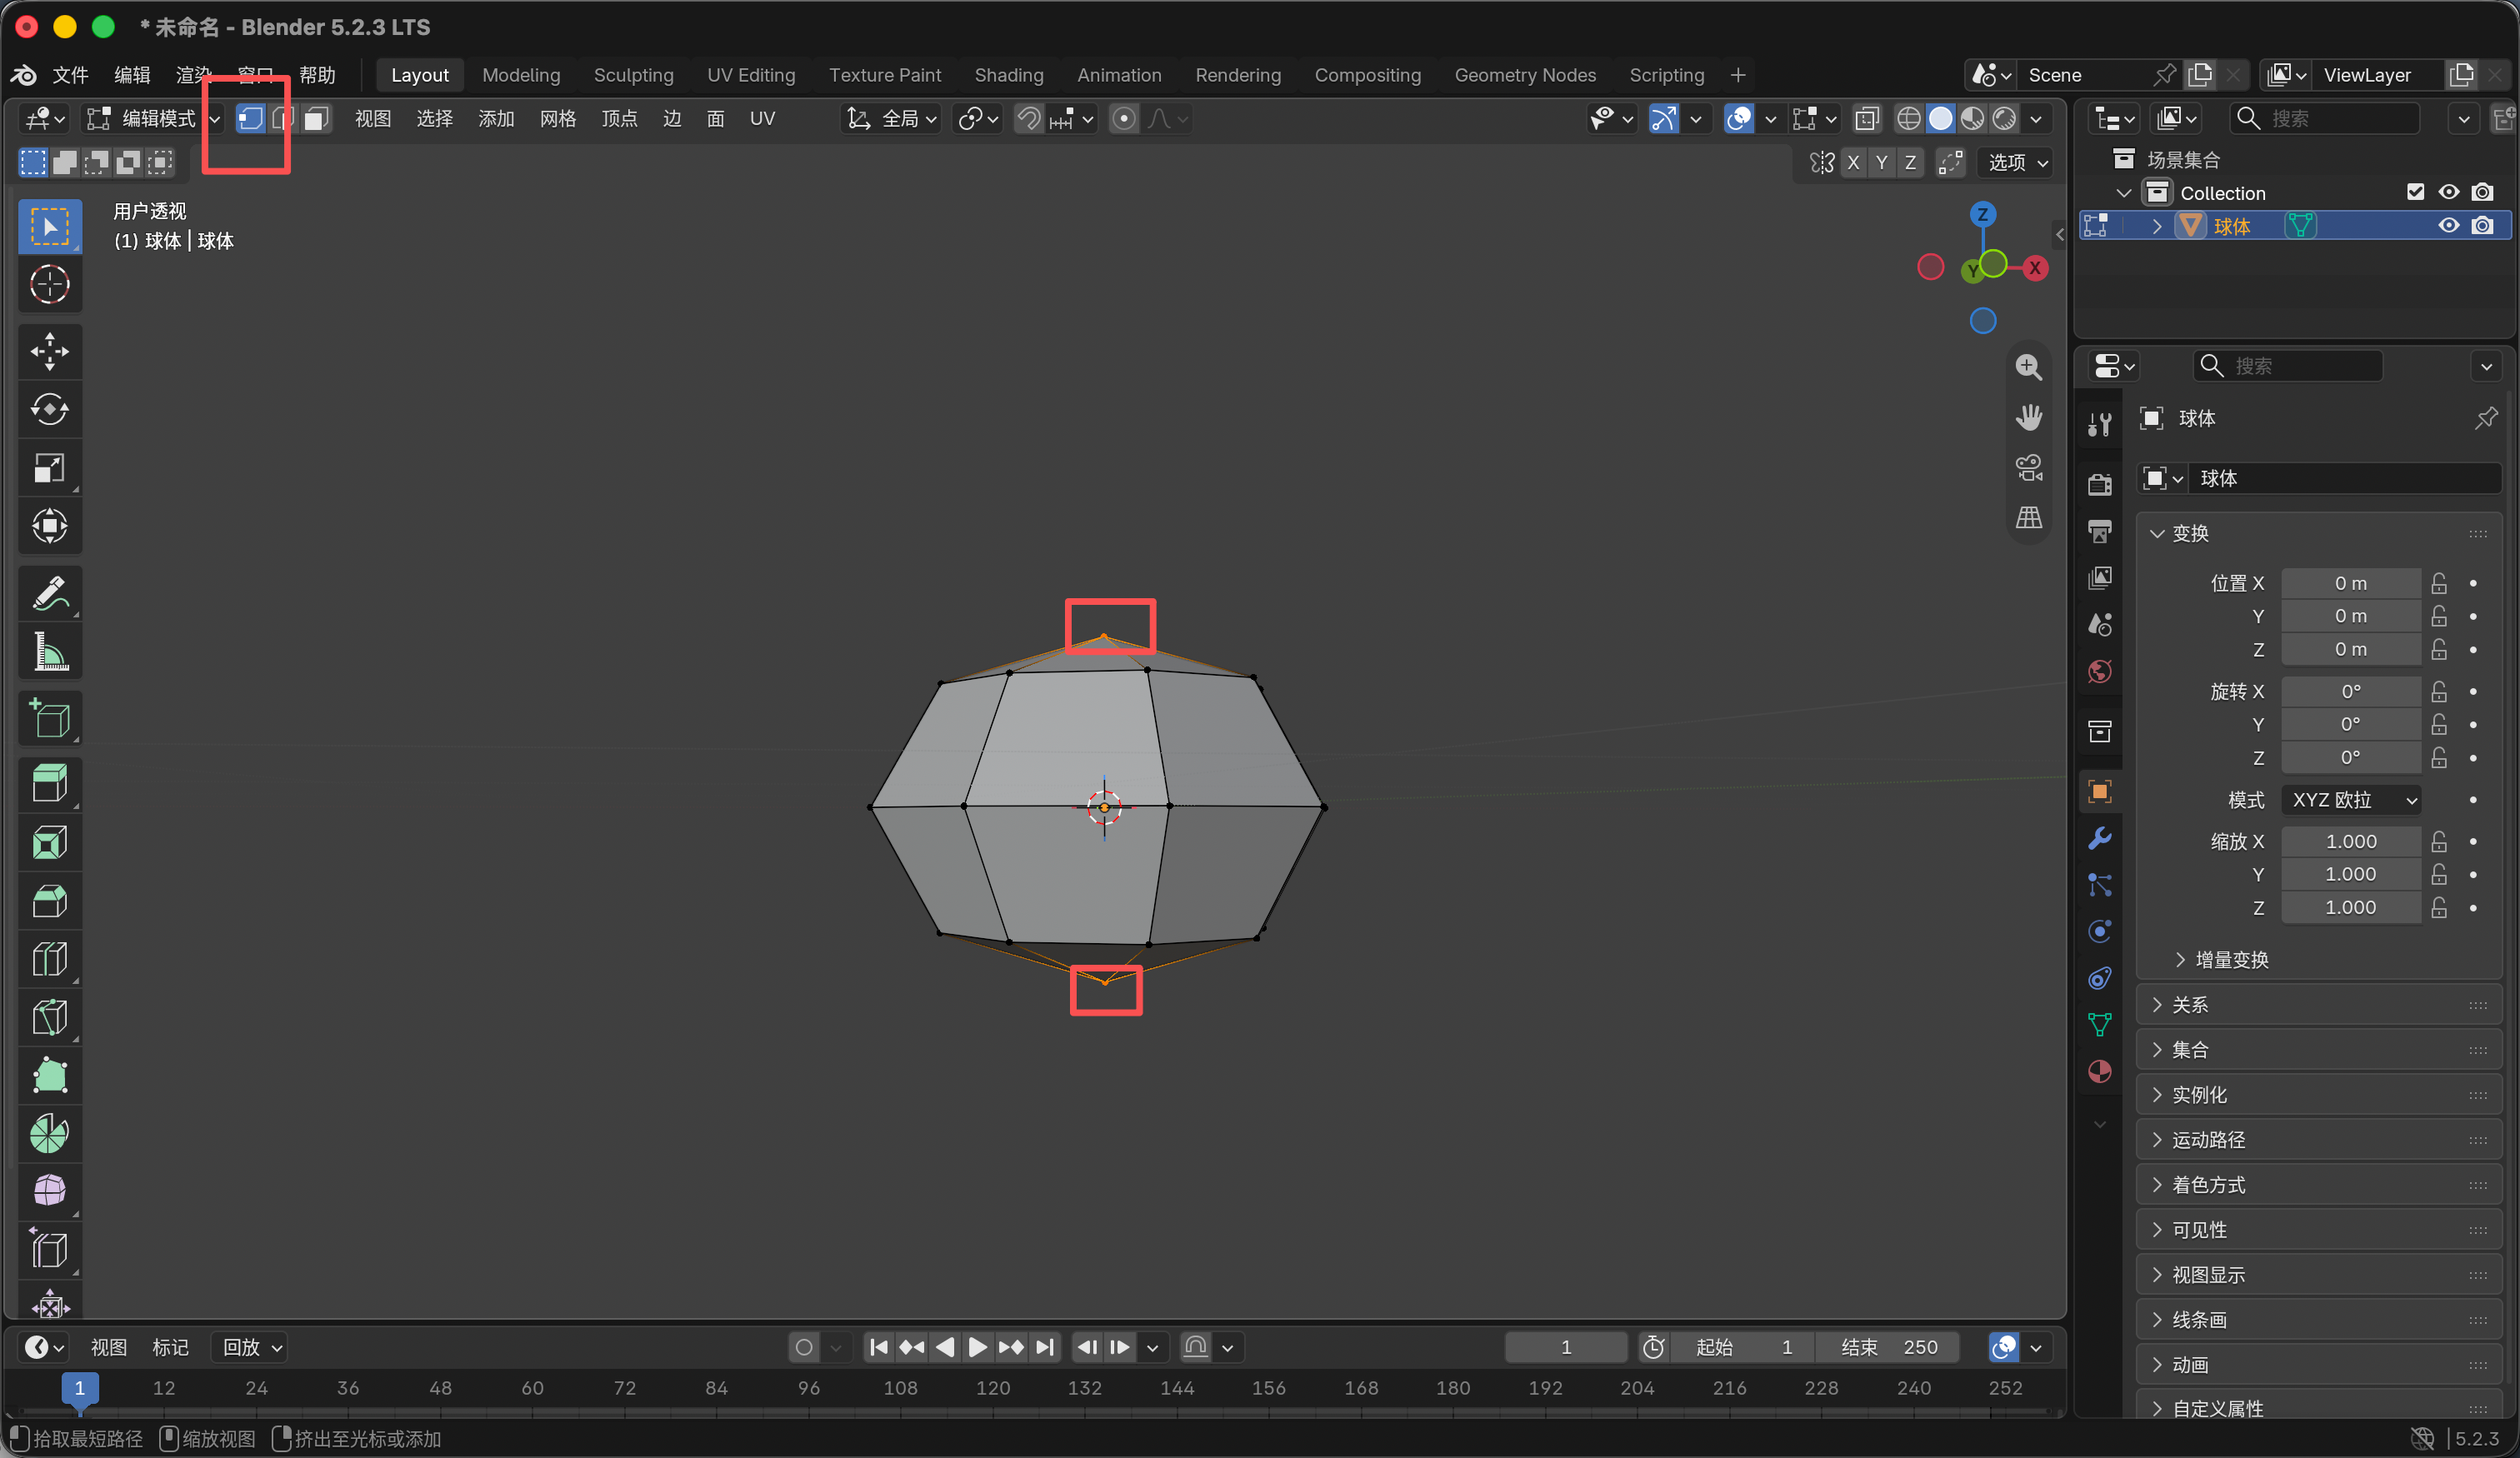2520x1458 pixels.
Task: Select the Annotate pencil tool
Action: pos(50,593)
